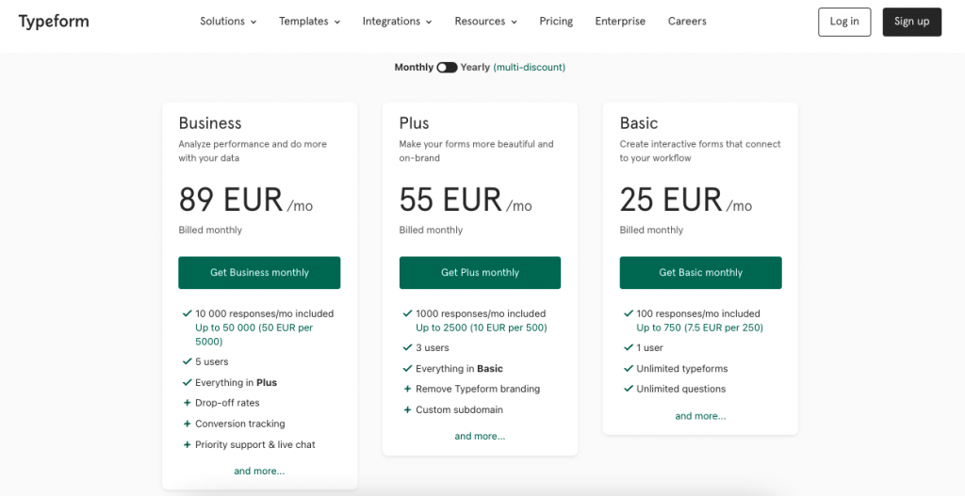Expand the Resources dropdown menu

(x=486, y=22)
